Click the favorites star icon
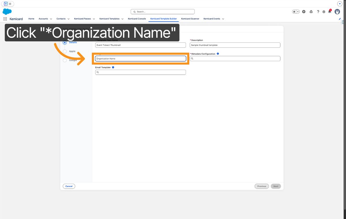 (x=294, y=12)
